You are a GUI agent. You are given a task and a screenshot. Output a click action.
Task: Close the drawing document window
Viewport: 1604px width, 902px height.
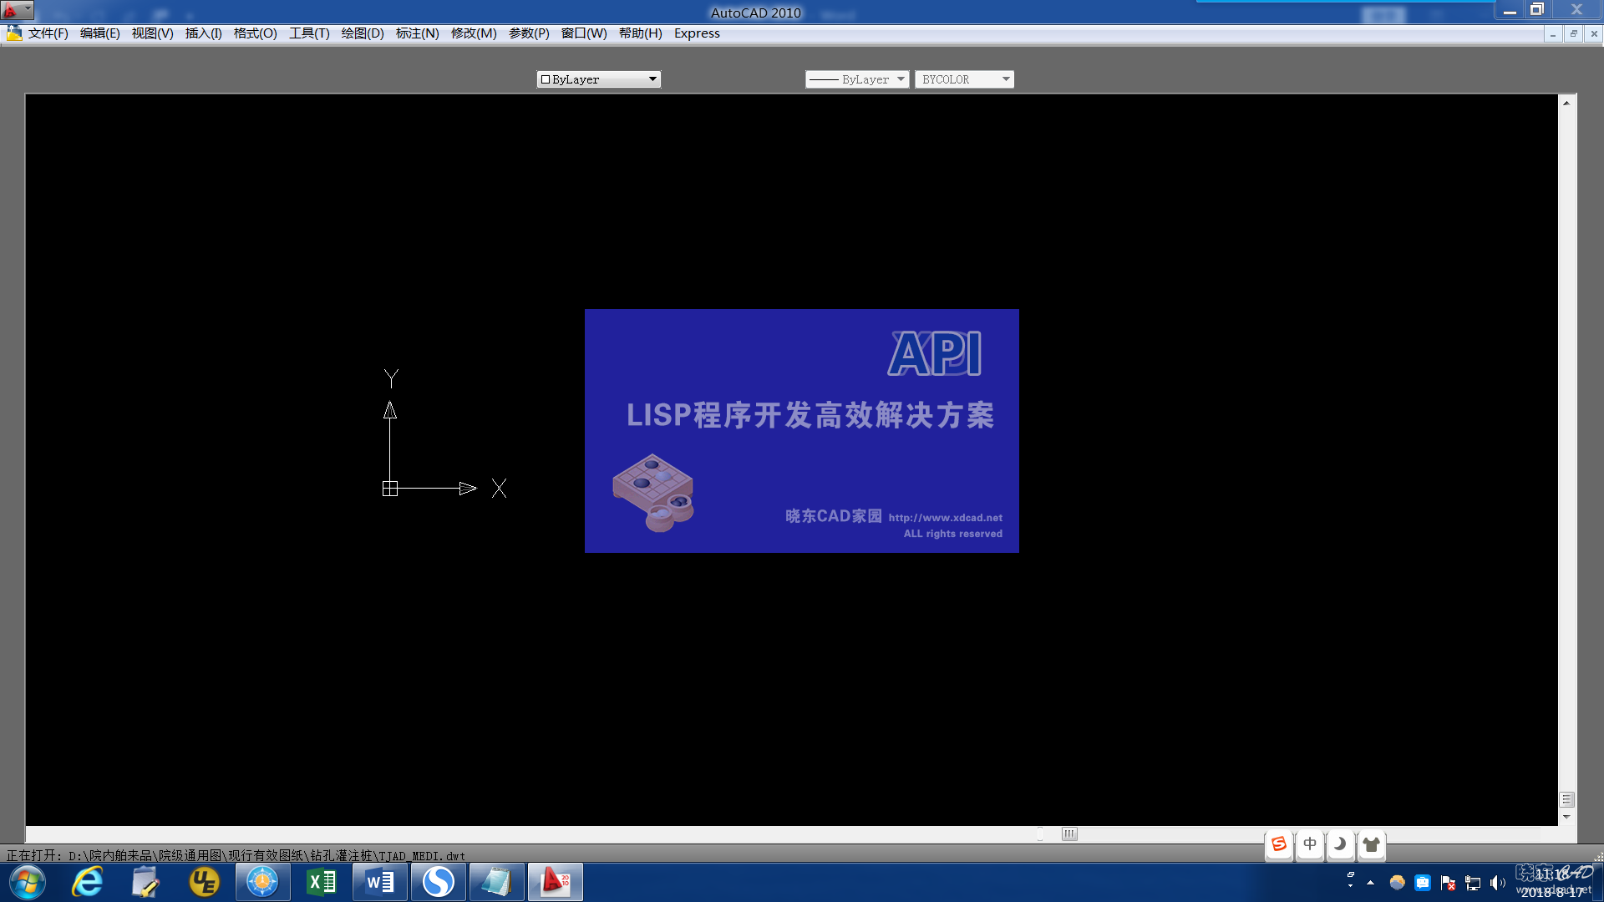(x=1594, y=34)
